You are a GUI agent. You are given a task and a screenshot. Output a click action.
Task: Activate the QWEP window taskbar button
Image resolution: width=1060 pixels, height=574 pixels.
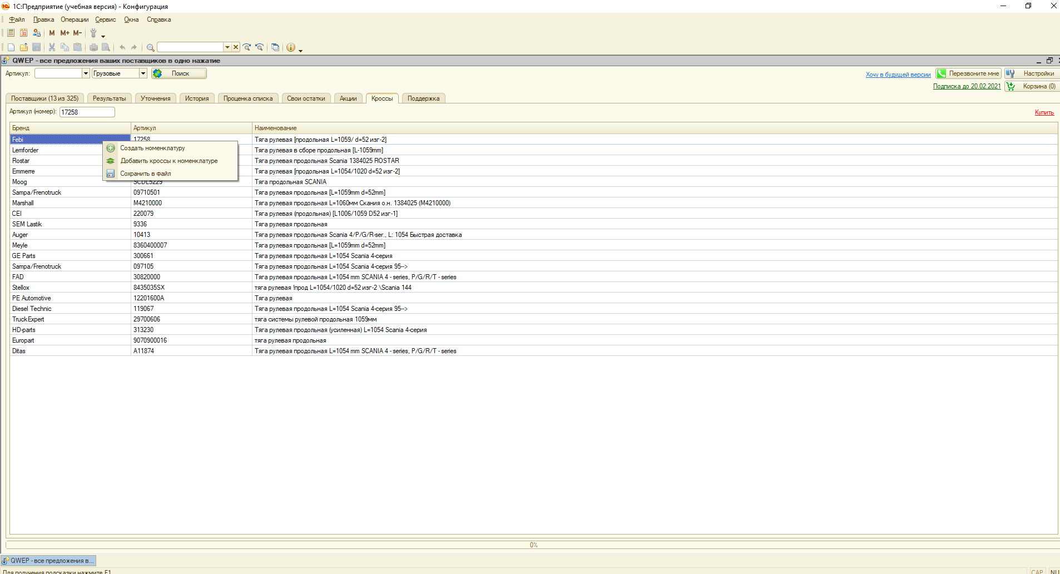pos(48,561)
